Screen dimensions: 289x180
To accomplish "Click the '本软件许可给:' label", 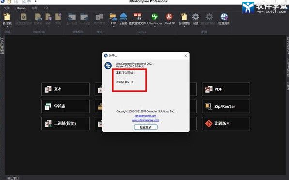I will pyautogui.click(x=125, y=73).
